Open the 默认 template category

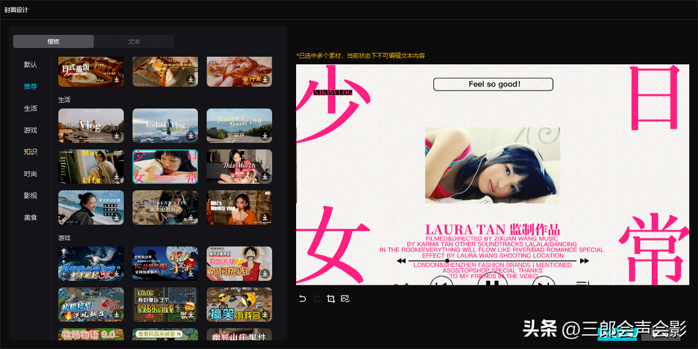point(31,64)
